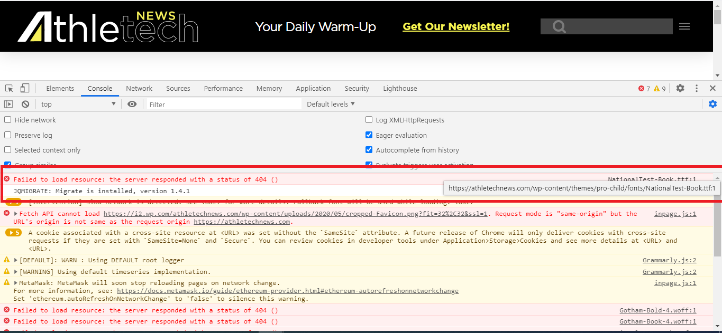
Task: Expand the WARNING default timeseries entry
Action: [x=16, y=272]
